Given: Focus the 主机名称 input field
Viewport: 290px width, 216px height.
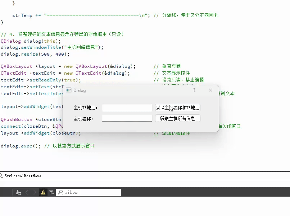Looking at the screenshot, I should point(127,118).
